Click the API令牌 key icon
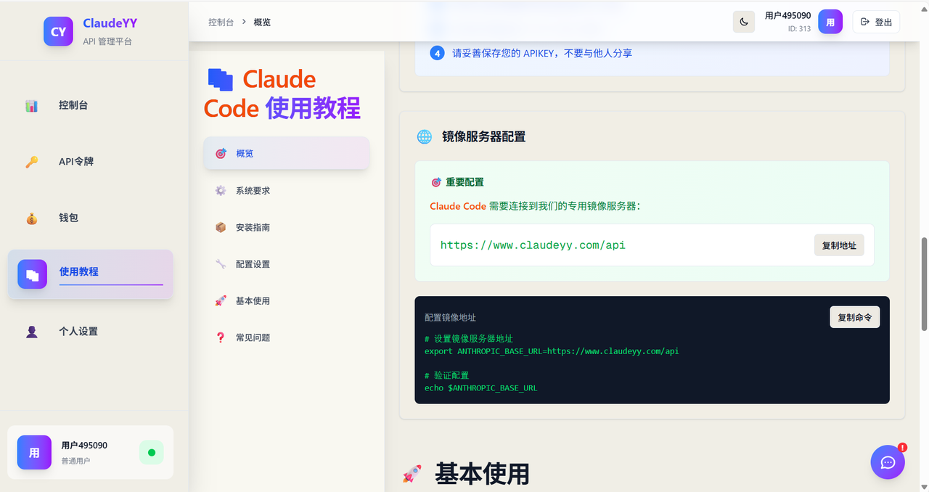The height and width of the screenshot is (492, 929). tap(31, 162)
